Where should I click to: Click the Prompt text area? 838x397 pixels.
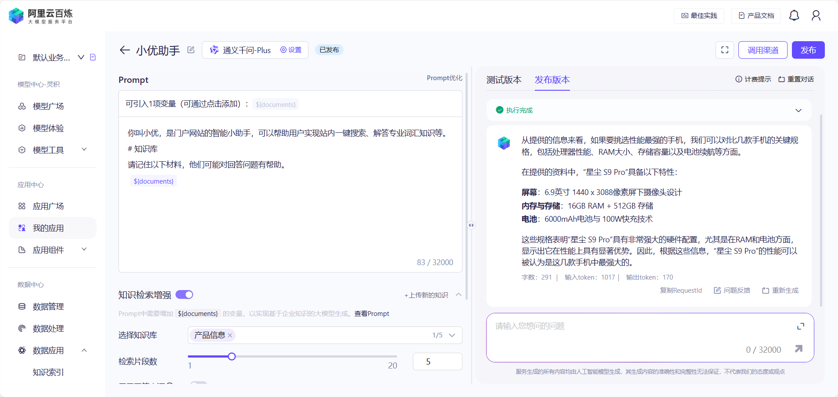click(x=290, y=195)
